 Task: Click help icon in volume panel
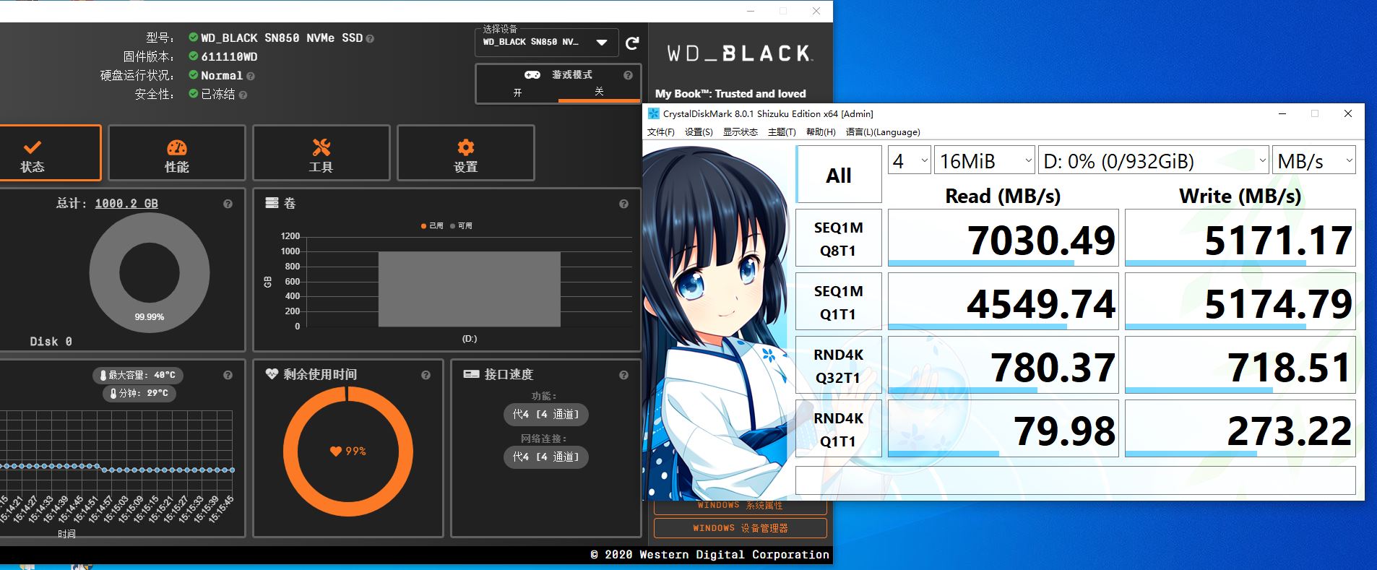coord(623,204)
